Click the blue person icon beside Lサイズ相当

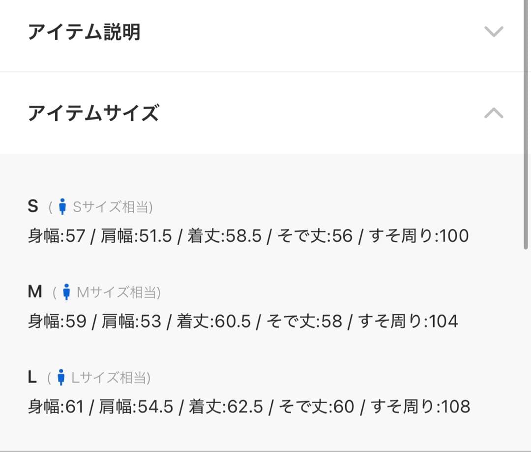coord(61,378)
